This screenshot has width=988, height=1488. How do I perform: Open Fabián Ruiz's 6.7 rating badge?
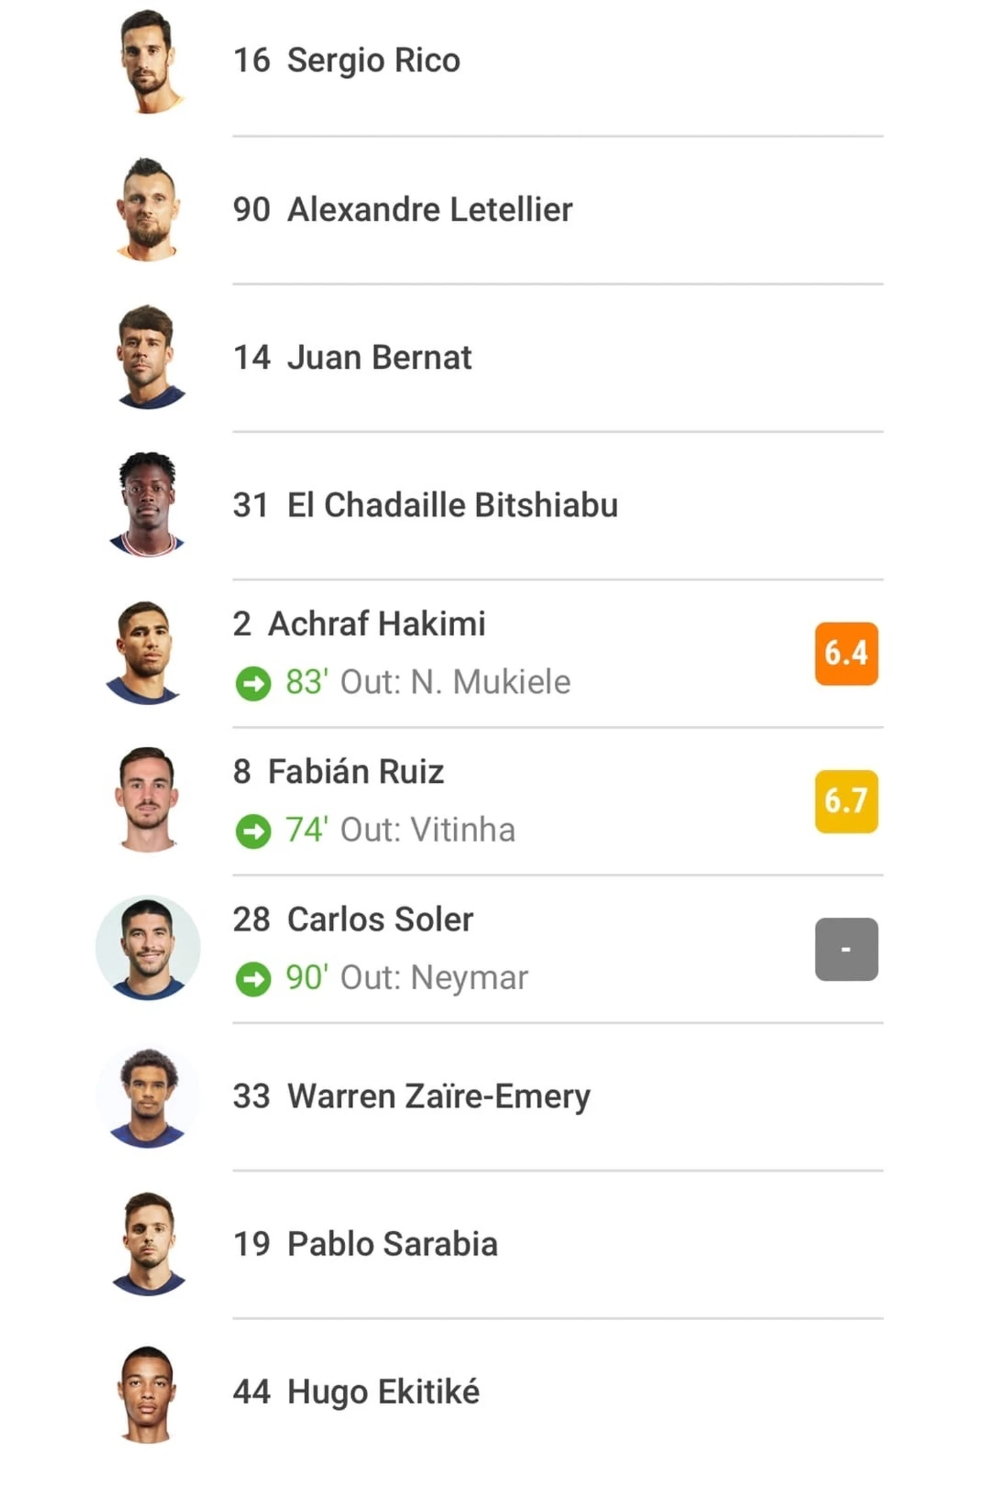click(x=846, y=801)
